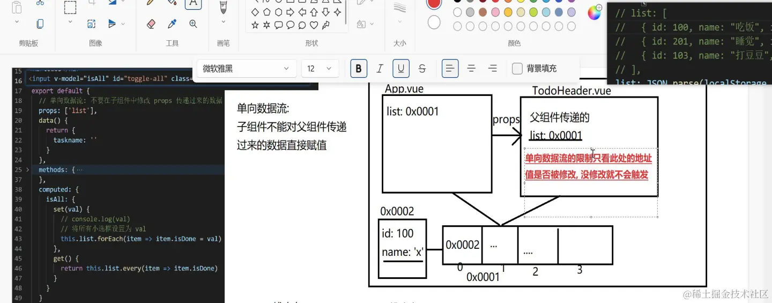Click the "export default {" code line
Image resolution: width=772 pixels, height=303 pixels.
pos(61,91)
